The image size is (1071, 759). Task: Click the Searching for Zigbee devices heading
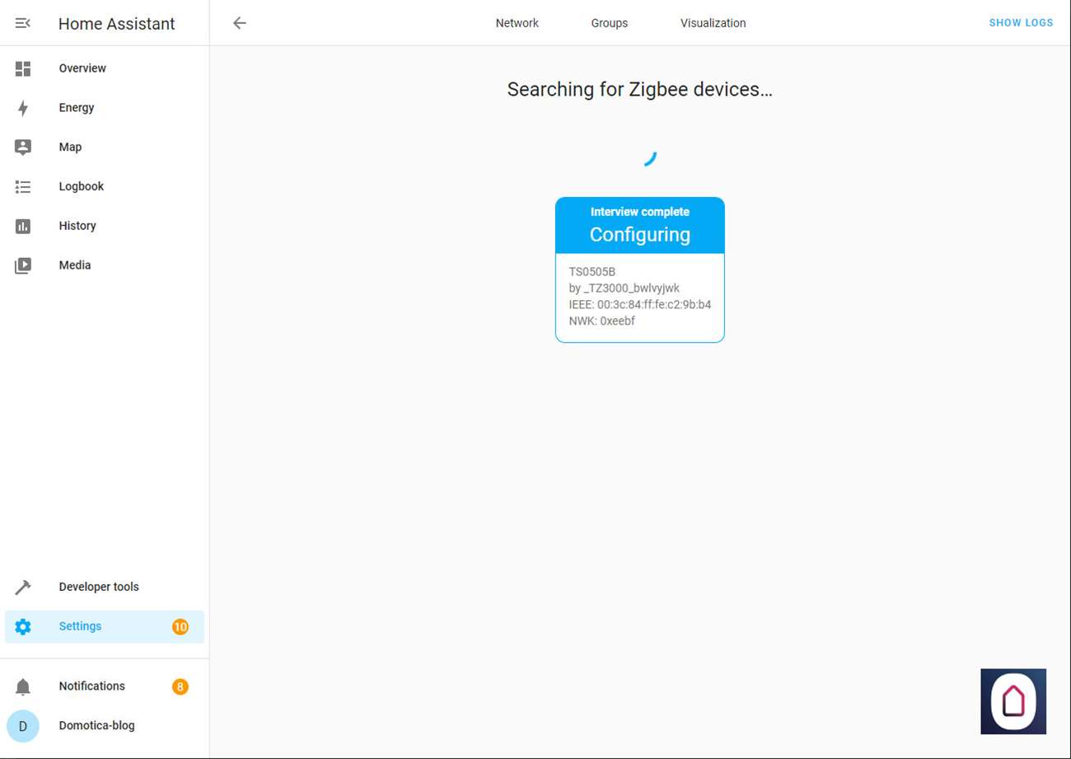[x=640, y=90]
